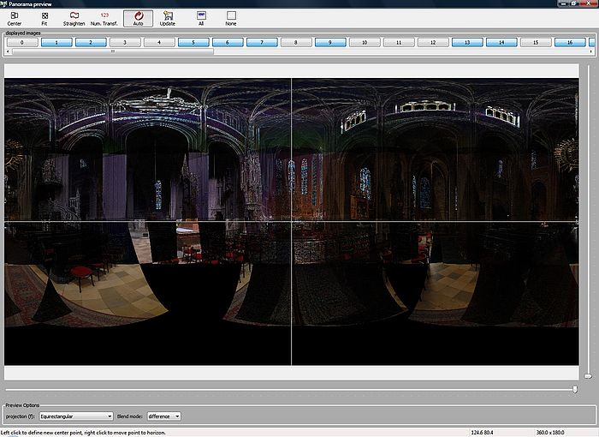Open the Num. Transf. tool

click(104, 17)
